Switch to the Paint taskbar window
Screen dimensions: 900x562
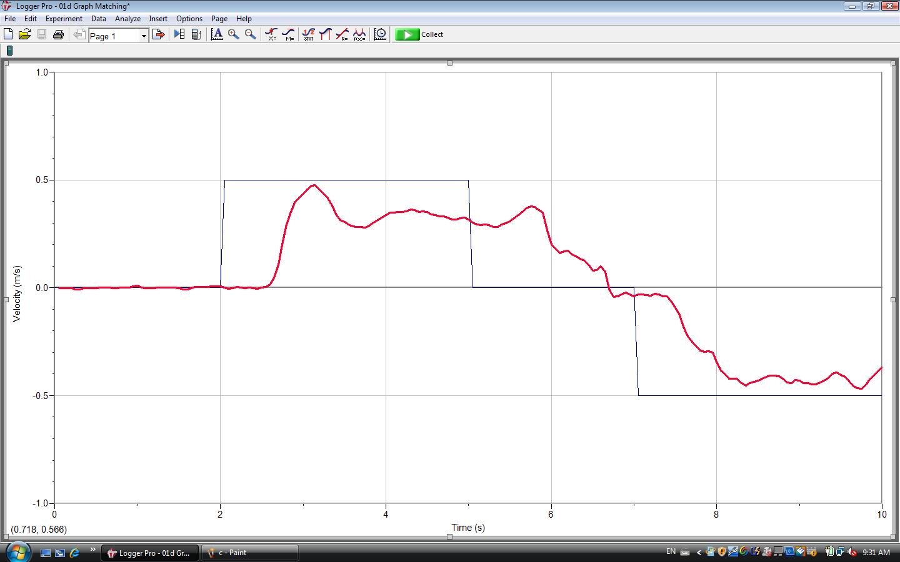pos(249,552)
